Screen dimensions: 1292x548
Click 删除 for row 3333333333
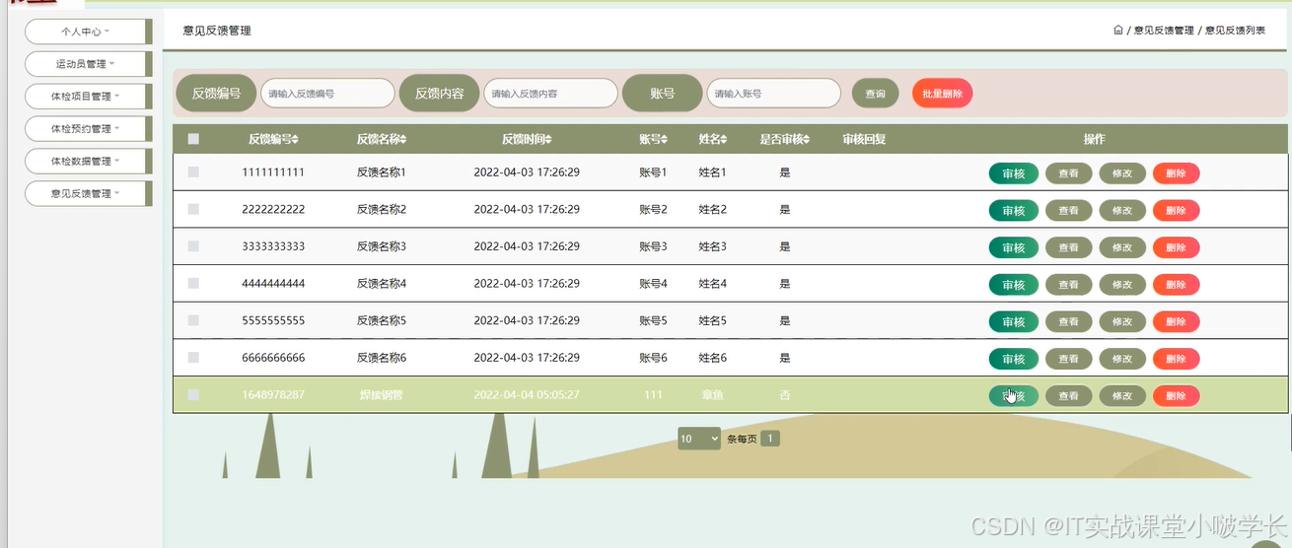click(x=1176, y=247)
